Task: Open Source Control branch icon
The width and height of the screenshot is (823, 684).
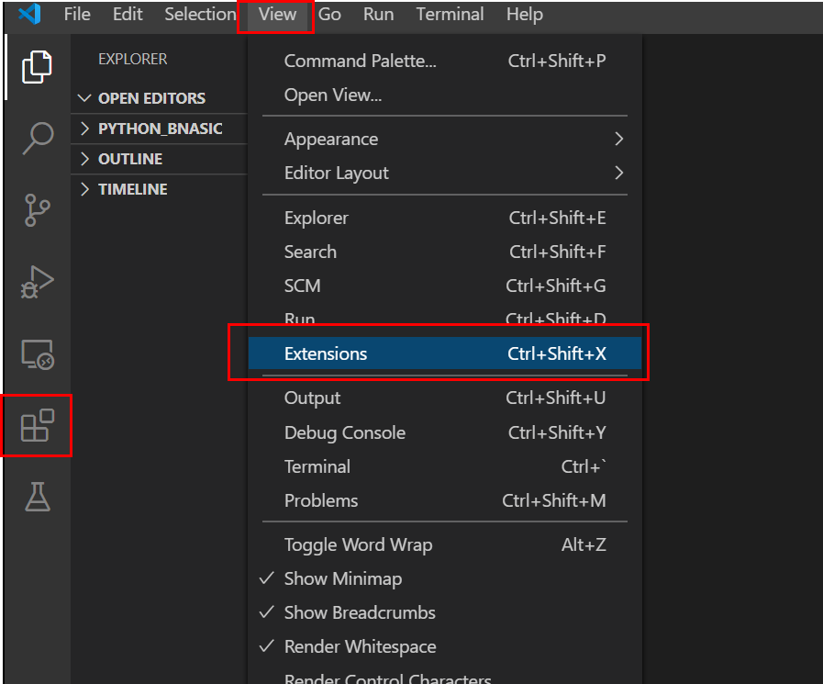Action: pos(37,210)
